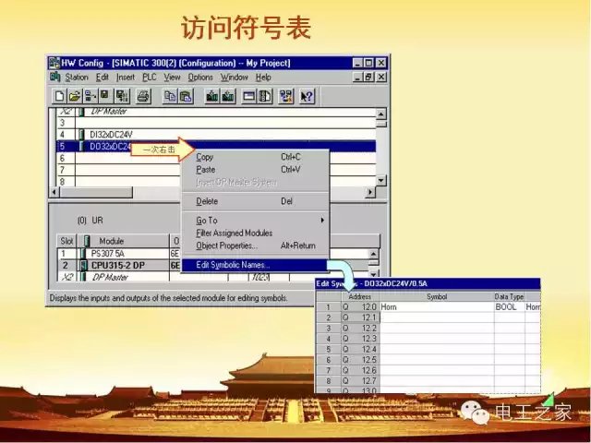The image size is (591, 443).
Task: Click the Open folder toolbar icon
Action: tap(74, 95)
